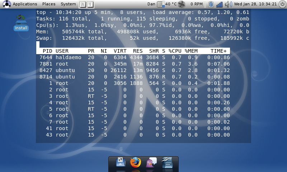Viewport: 287px width, 172px height.
Task: Click the CPU temperature chip icon
Action: 161,4
